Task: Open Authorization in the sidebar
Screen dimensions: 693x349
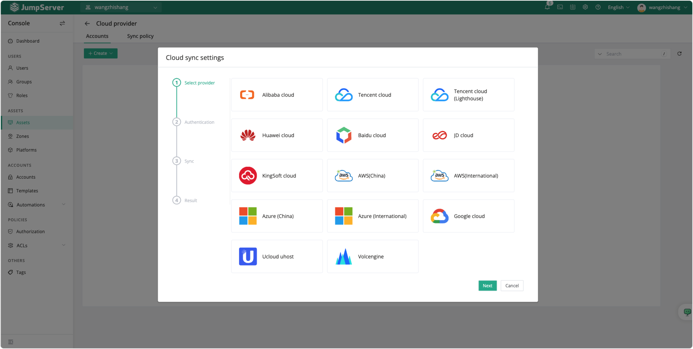Action: click(x=37, y=232)
